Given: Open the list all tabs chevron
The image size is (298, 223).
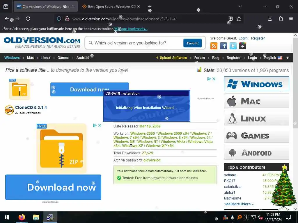Looking at the screenshot, I should [x=240, y=6].
